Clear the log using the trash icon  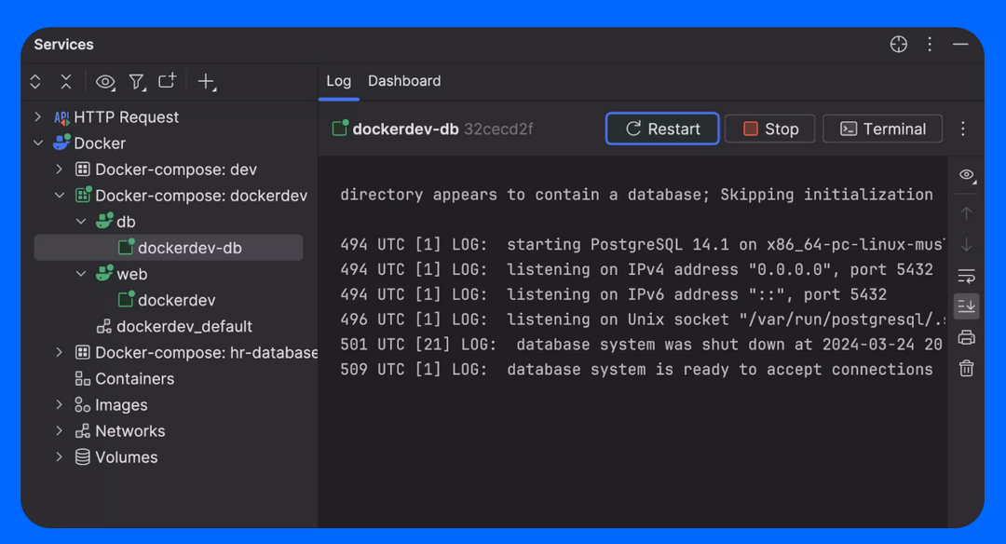point(966,369)
